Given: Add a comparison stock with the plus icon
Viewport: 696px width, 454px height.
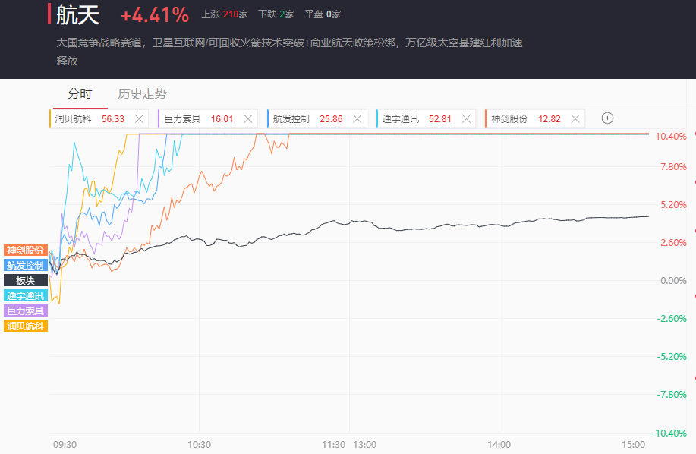Looking at the screenshot, I should (x=607, y=118).
